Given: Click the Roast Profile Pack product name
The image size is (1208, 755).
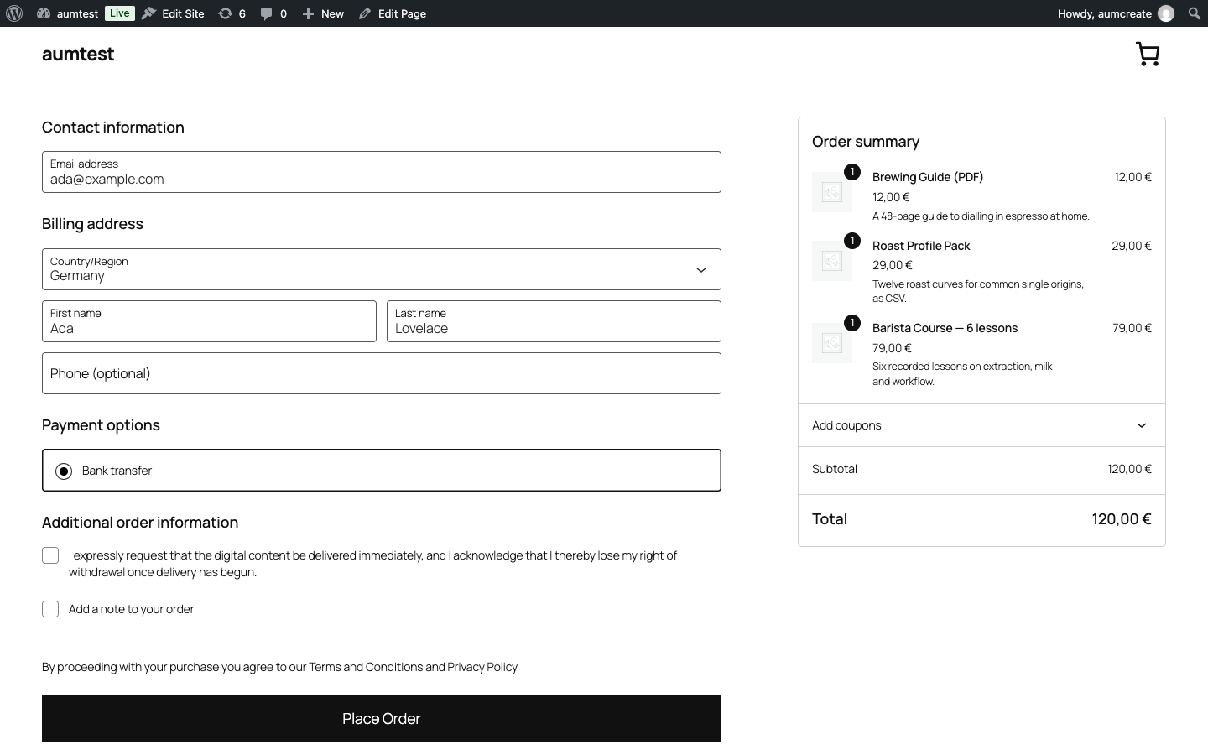Looking at the screenshot, I should point(921,246).
